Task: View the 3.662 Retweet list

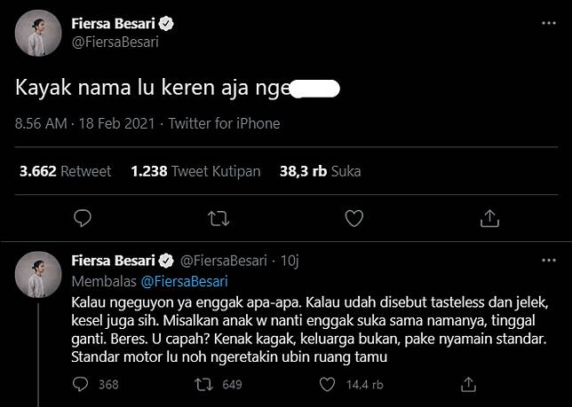Action: (x=66, y=171)
